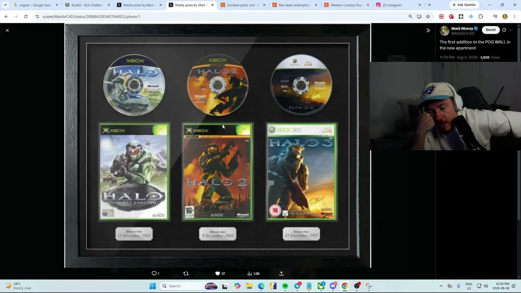
Task: Open Mark Money's profile avatar
Action: pyautogui.click(x=444, y=31)
